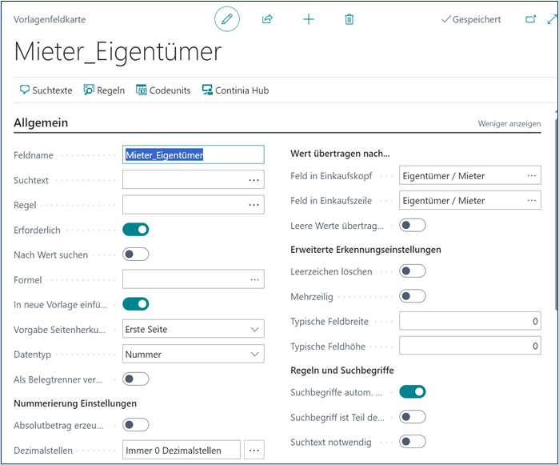The image size is (559, 465).
Task: Click Erweiterte Erkennungseinstellungen heading
Action: click(x=365, y=250)
